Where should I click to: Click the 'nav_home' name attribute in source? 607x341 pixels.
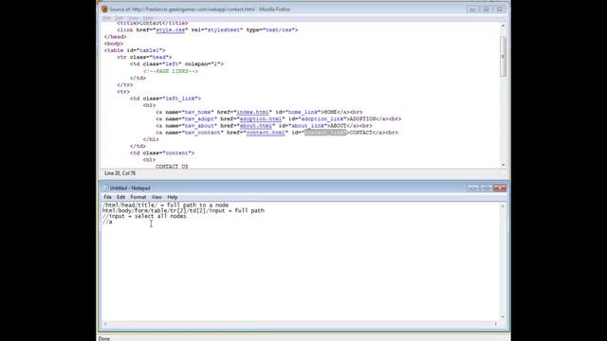click(x=197, y=112)
